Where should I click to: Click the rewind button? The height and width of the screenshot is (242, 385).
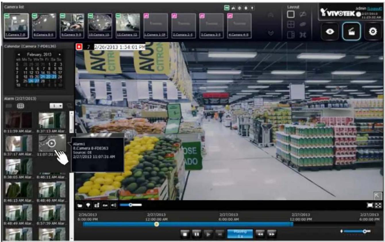[260, 234]
